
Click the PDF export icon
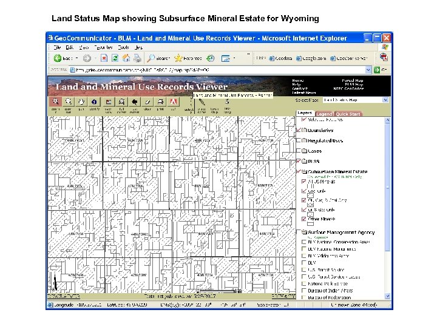(x=173, y=102)
